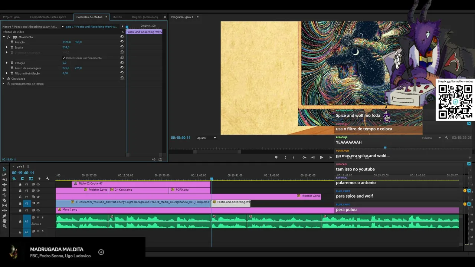Hide track V5 with eye icon
Screen dimensions: 475x267
pyautogui.click(x=38, y=191)
